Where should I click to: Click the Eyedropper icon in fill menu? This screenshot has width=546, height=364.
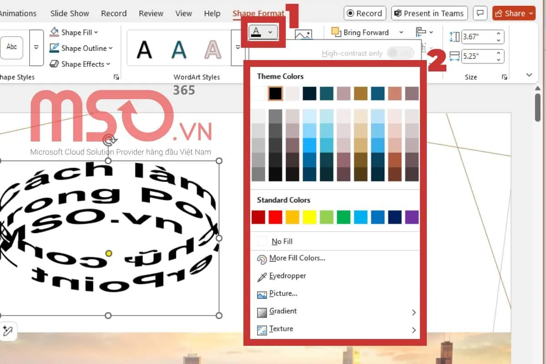click(x=262, y=276)
